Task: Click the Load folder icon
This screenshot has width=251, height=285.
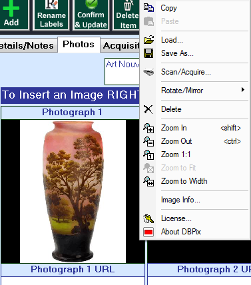Action: pos(148,40)
